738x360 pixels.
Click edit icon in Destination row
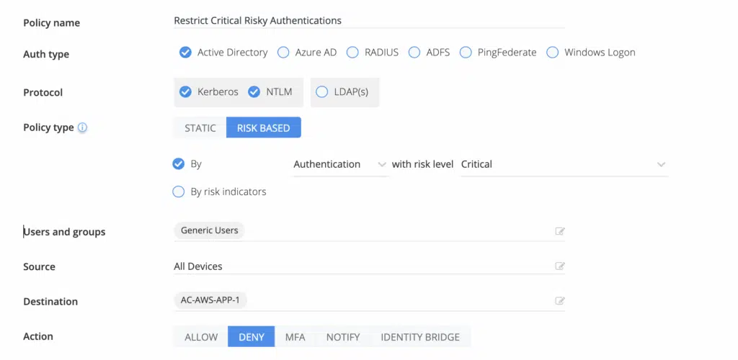559,301
